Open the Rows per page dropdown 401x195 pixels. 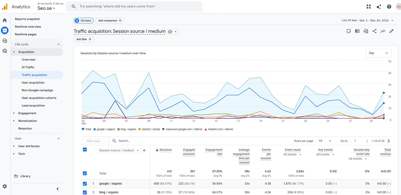pyautogui.click(x=325, y=141)
